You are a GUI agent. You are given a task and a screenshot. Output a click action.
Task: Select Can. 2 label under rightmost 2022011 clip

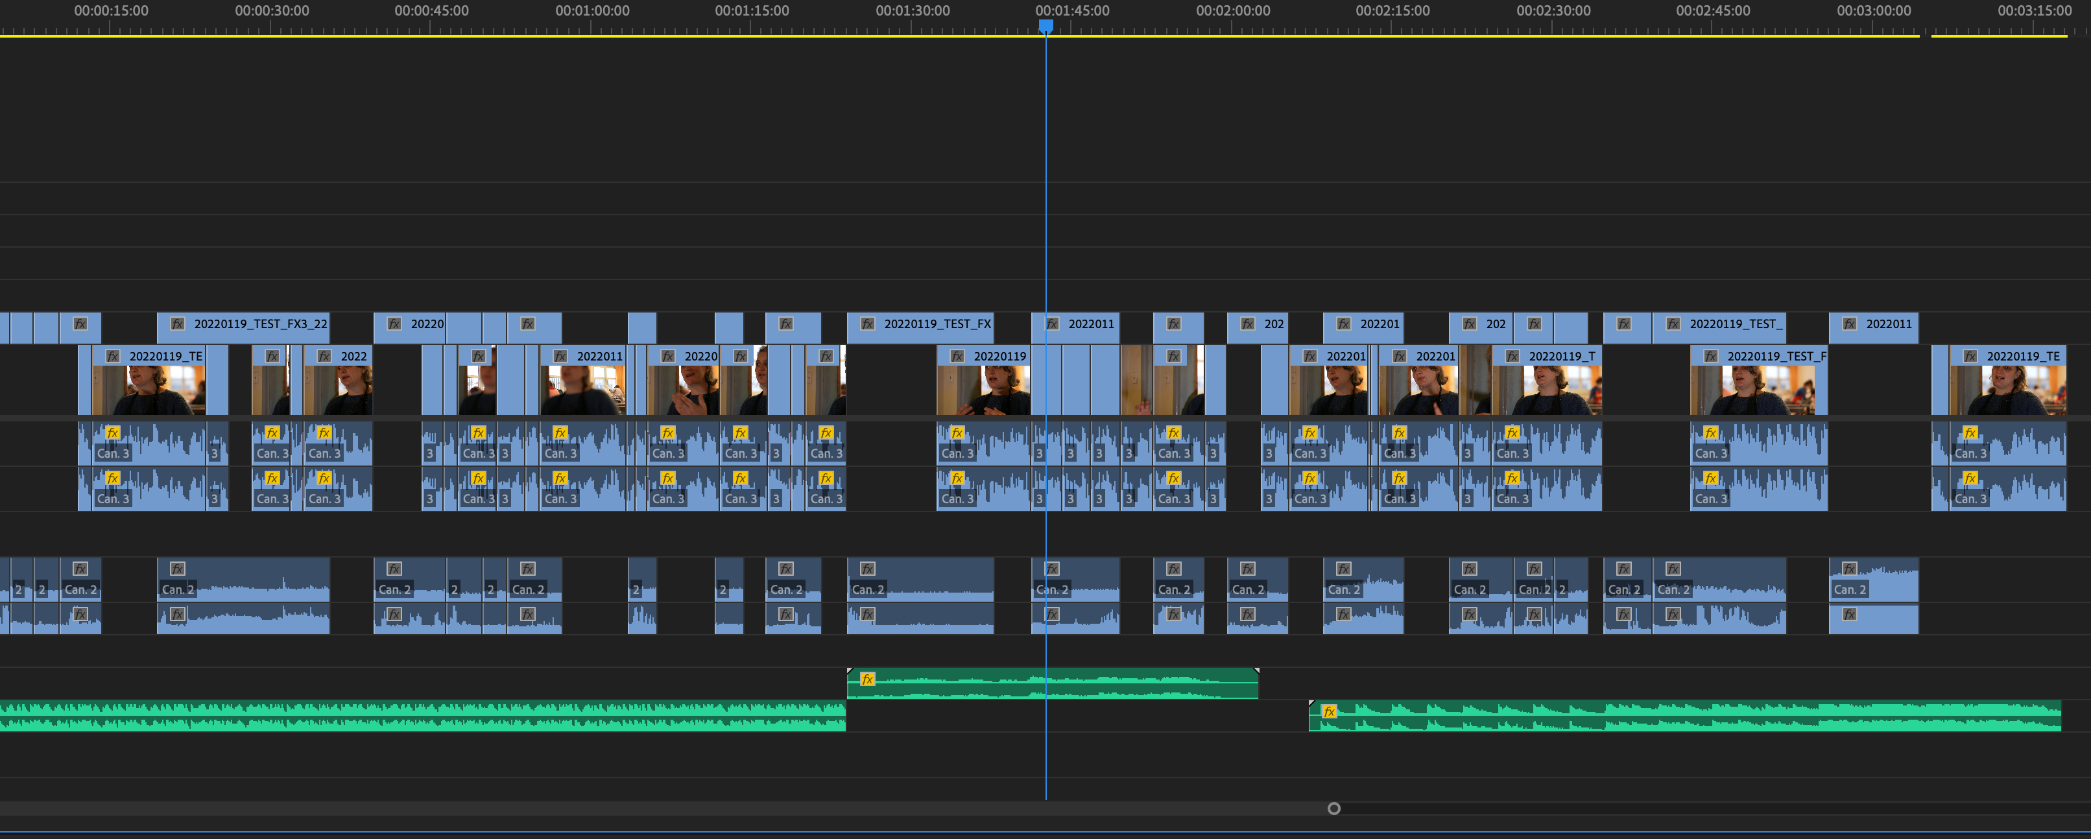[x=1850, y=590]
